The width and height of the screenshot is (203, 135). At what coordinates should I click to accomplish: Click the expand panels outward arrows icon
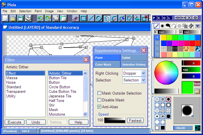point(177,18)
